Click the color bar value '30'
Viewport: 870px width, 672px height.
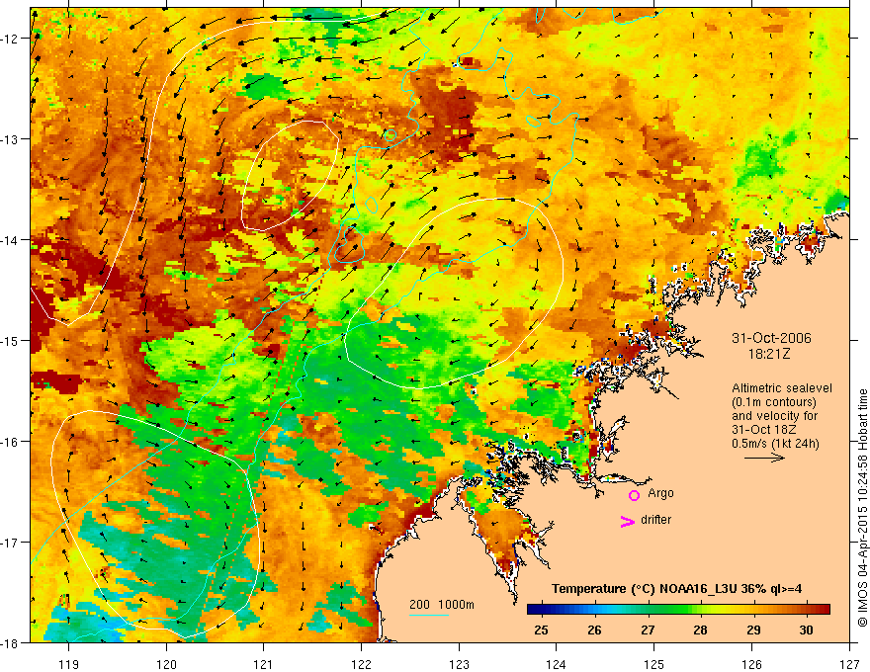(806, 630)
